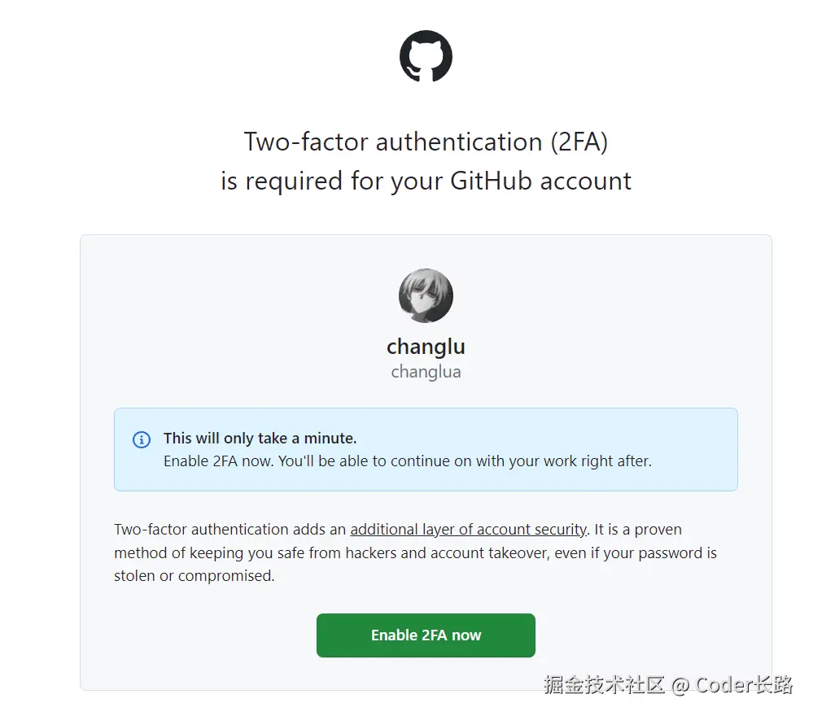813x716 pixels.
Task: Click the bold This will only take a minute text
Action: (x=260, y=439)
